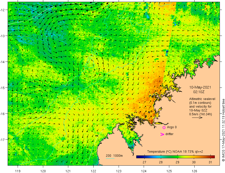Click the temperature colorbar scale
This screenshot has width=225, height=173.
tap(175, 157)
